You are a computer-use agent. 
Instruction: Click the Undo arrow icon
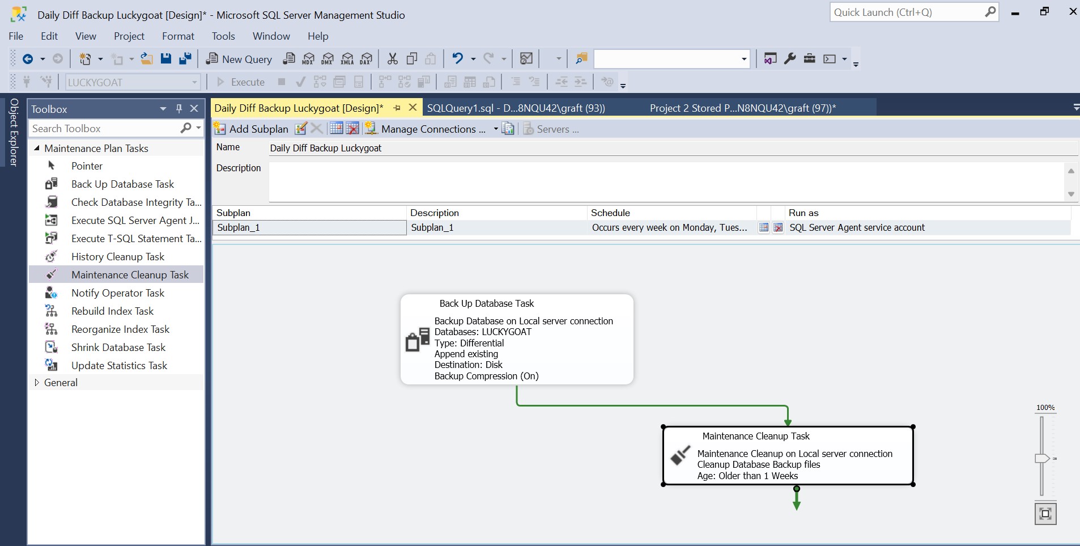click(457, 58)
